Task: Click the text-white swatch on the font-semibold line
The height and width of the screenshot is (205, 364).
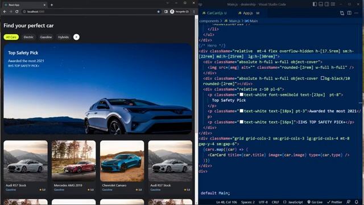Action: tap(241, 95)
